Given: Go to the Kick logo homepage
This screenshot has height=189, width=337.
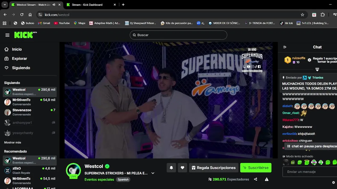Looking at the screenshot, I should pos(25,35).
